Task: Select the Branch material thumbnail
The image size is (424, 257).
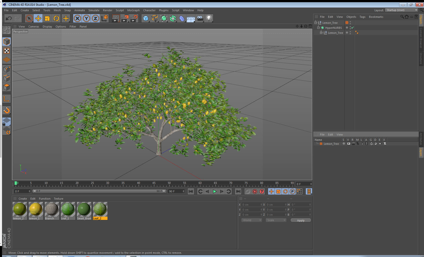Action: [x=52, y=211]
